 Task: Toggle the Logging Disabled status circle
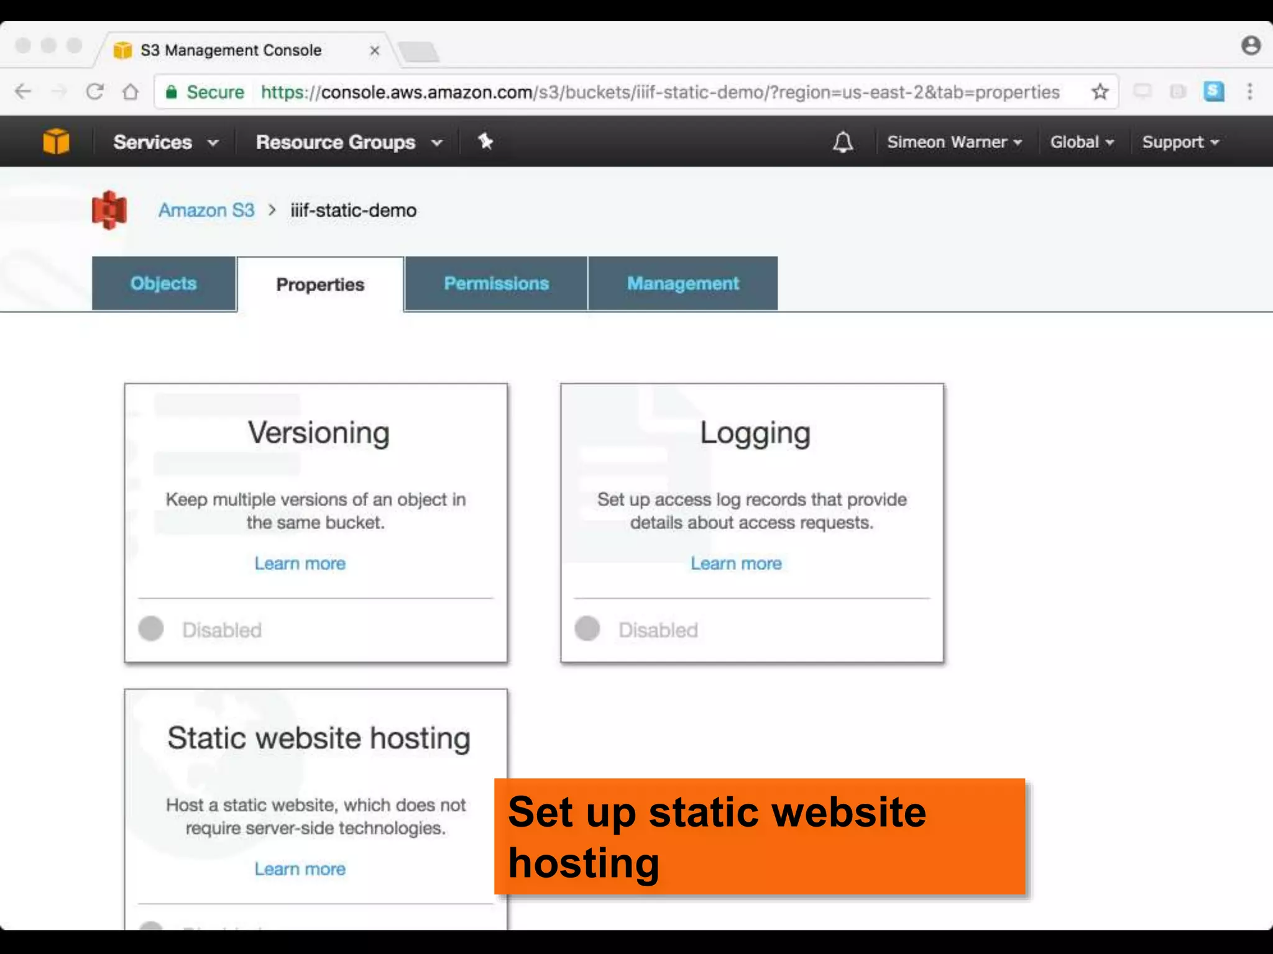(587, 629)
